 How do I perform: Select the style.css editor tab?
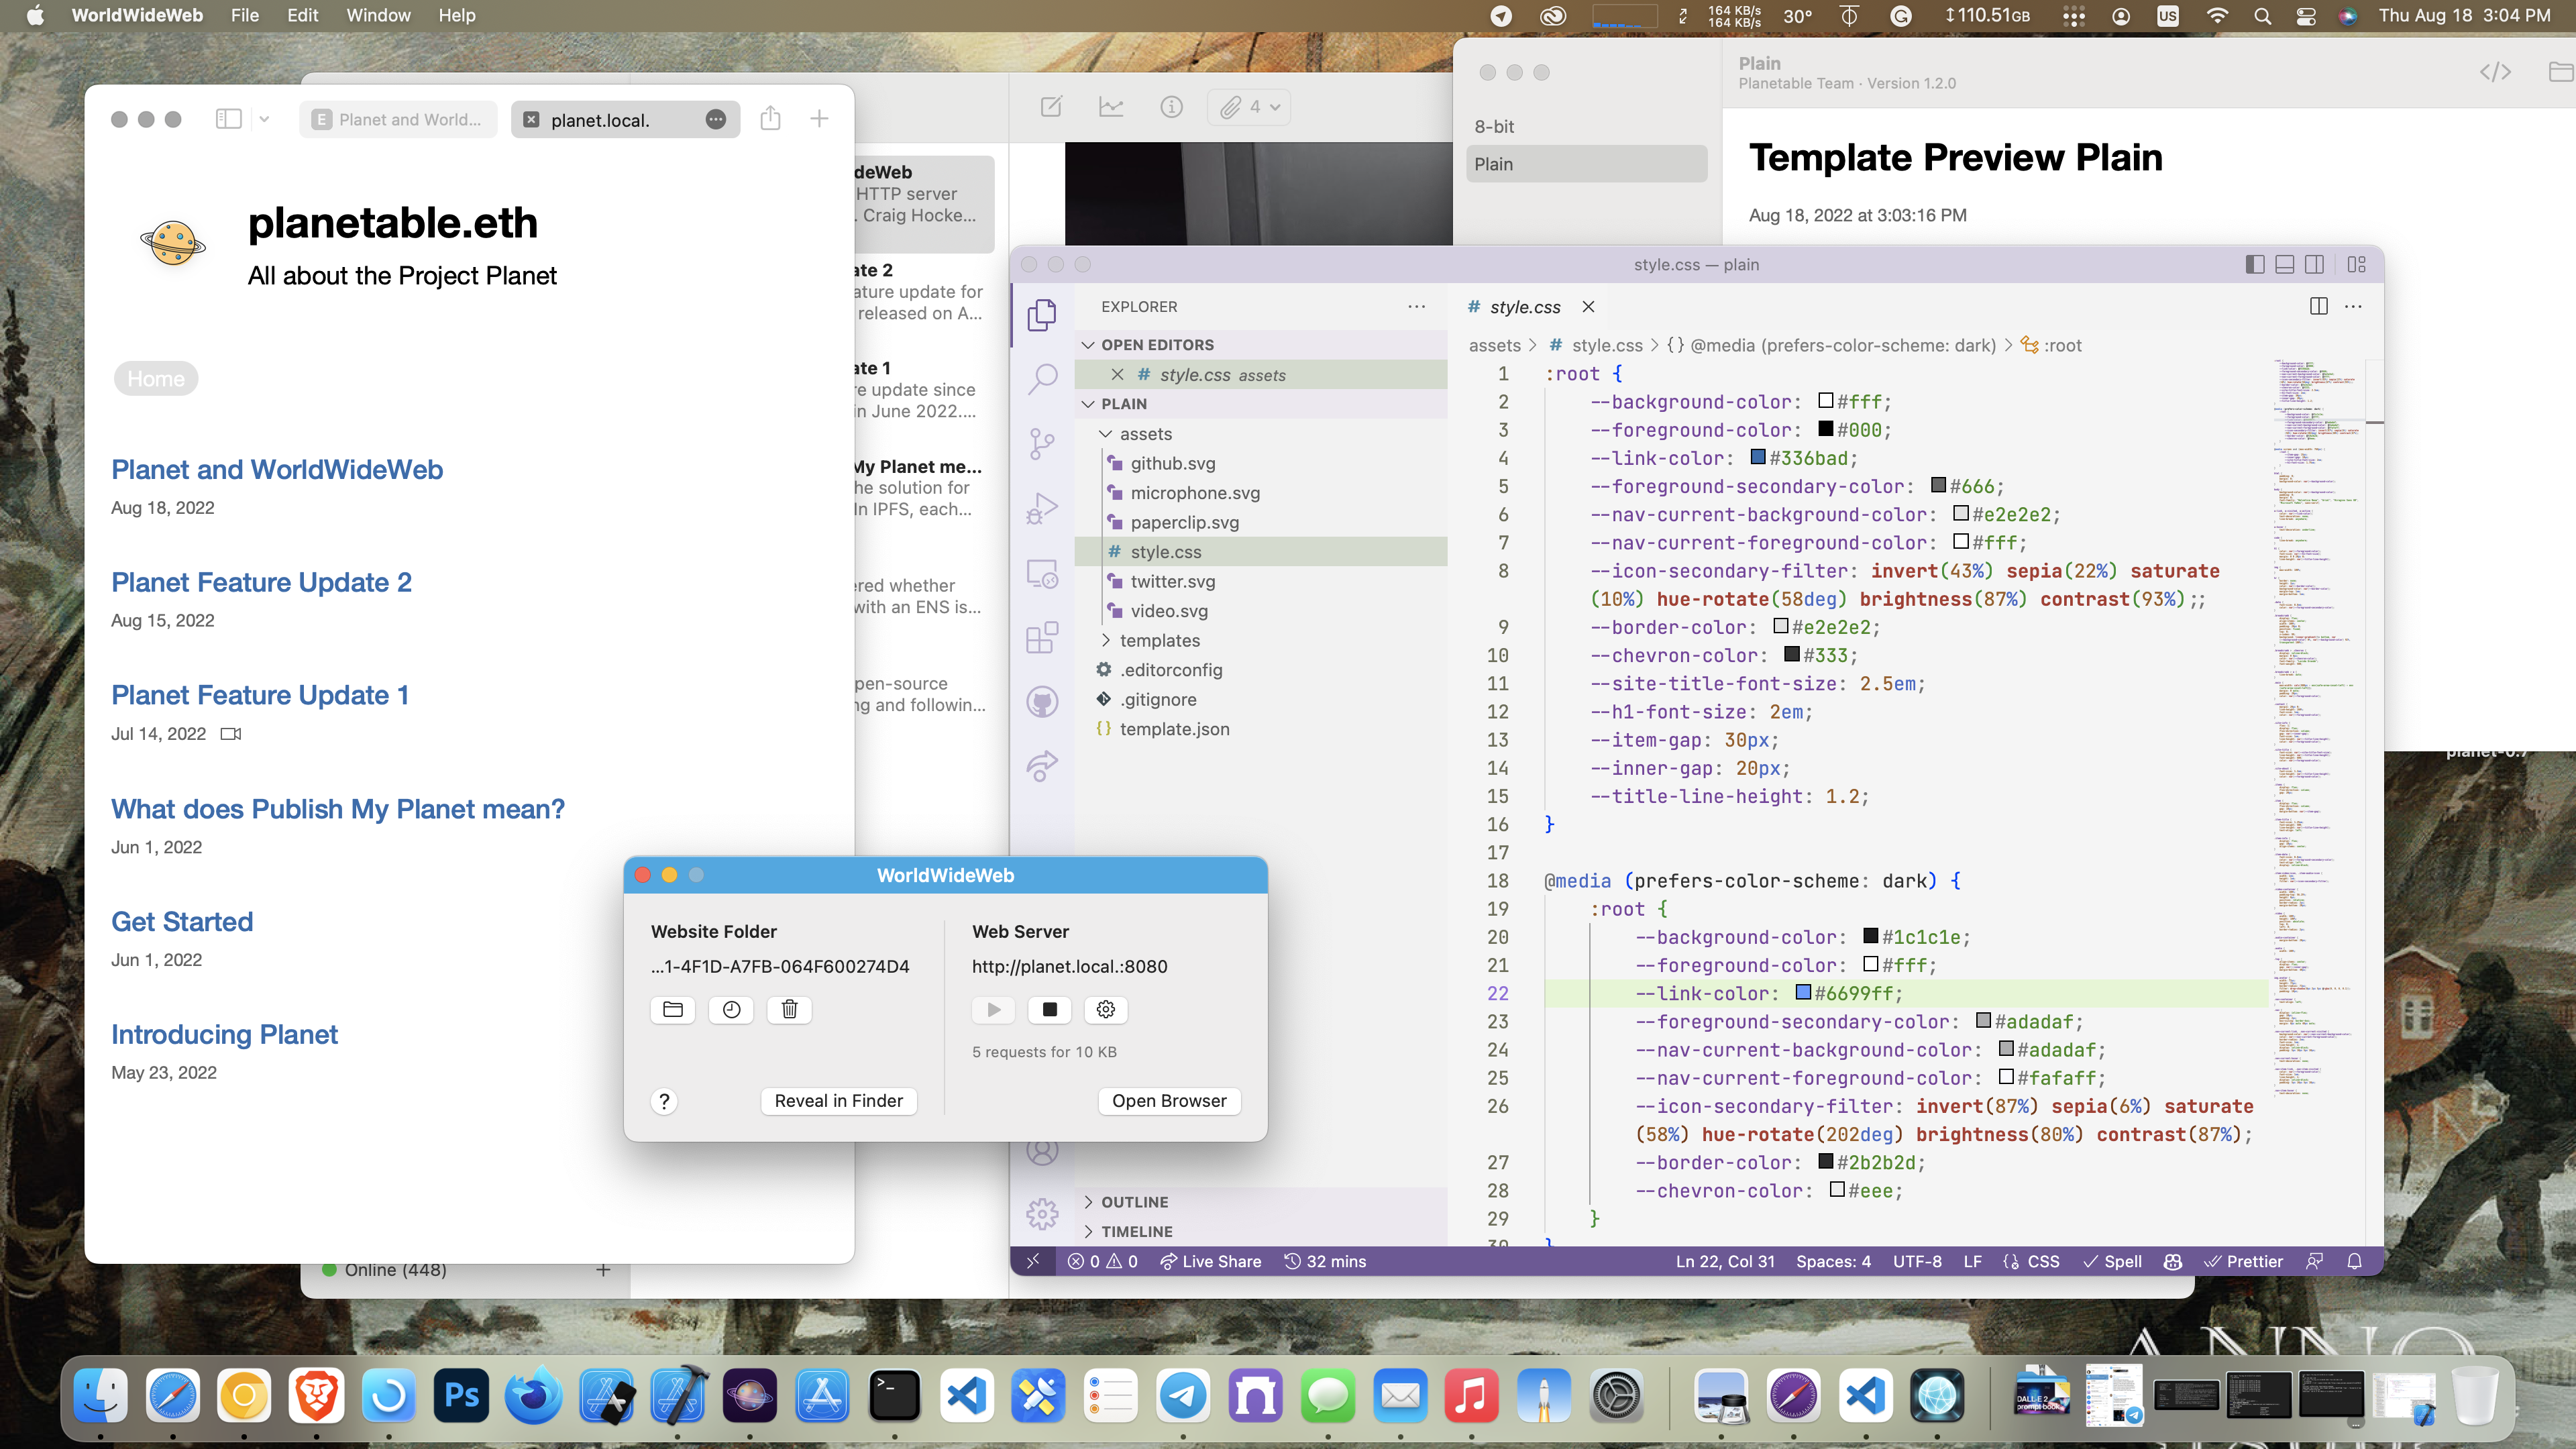pyautogui.click(x=1524, y=307)
